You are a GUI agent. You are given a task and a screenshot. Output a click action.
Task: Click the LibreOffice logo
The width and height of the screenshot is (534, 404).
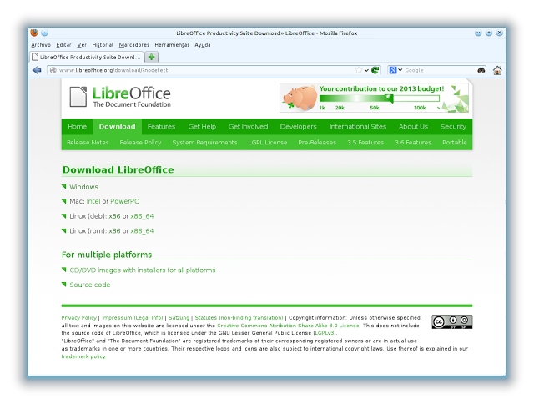coord(120,97)
